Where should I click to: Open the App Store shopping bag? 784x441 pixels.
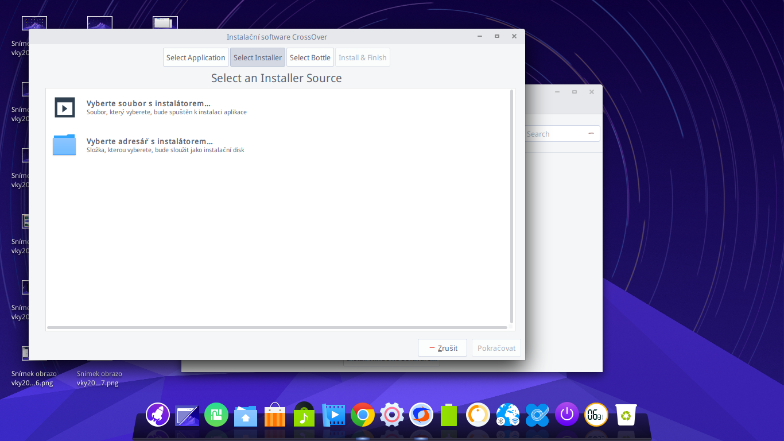coord(275,415)
